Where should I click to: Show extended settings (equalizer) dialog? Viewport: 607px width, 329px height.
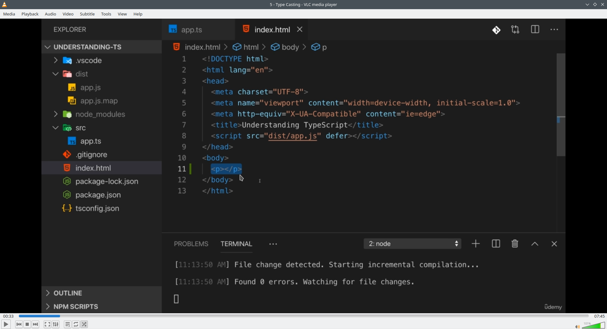coord(56,324)
